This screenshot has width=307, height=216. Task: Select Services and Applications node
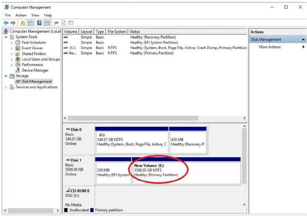[x=37, y=87]
